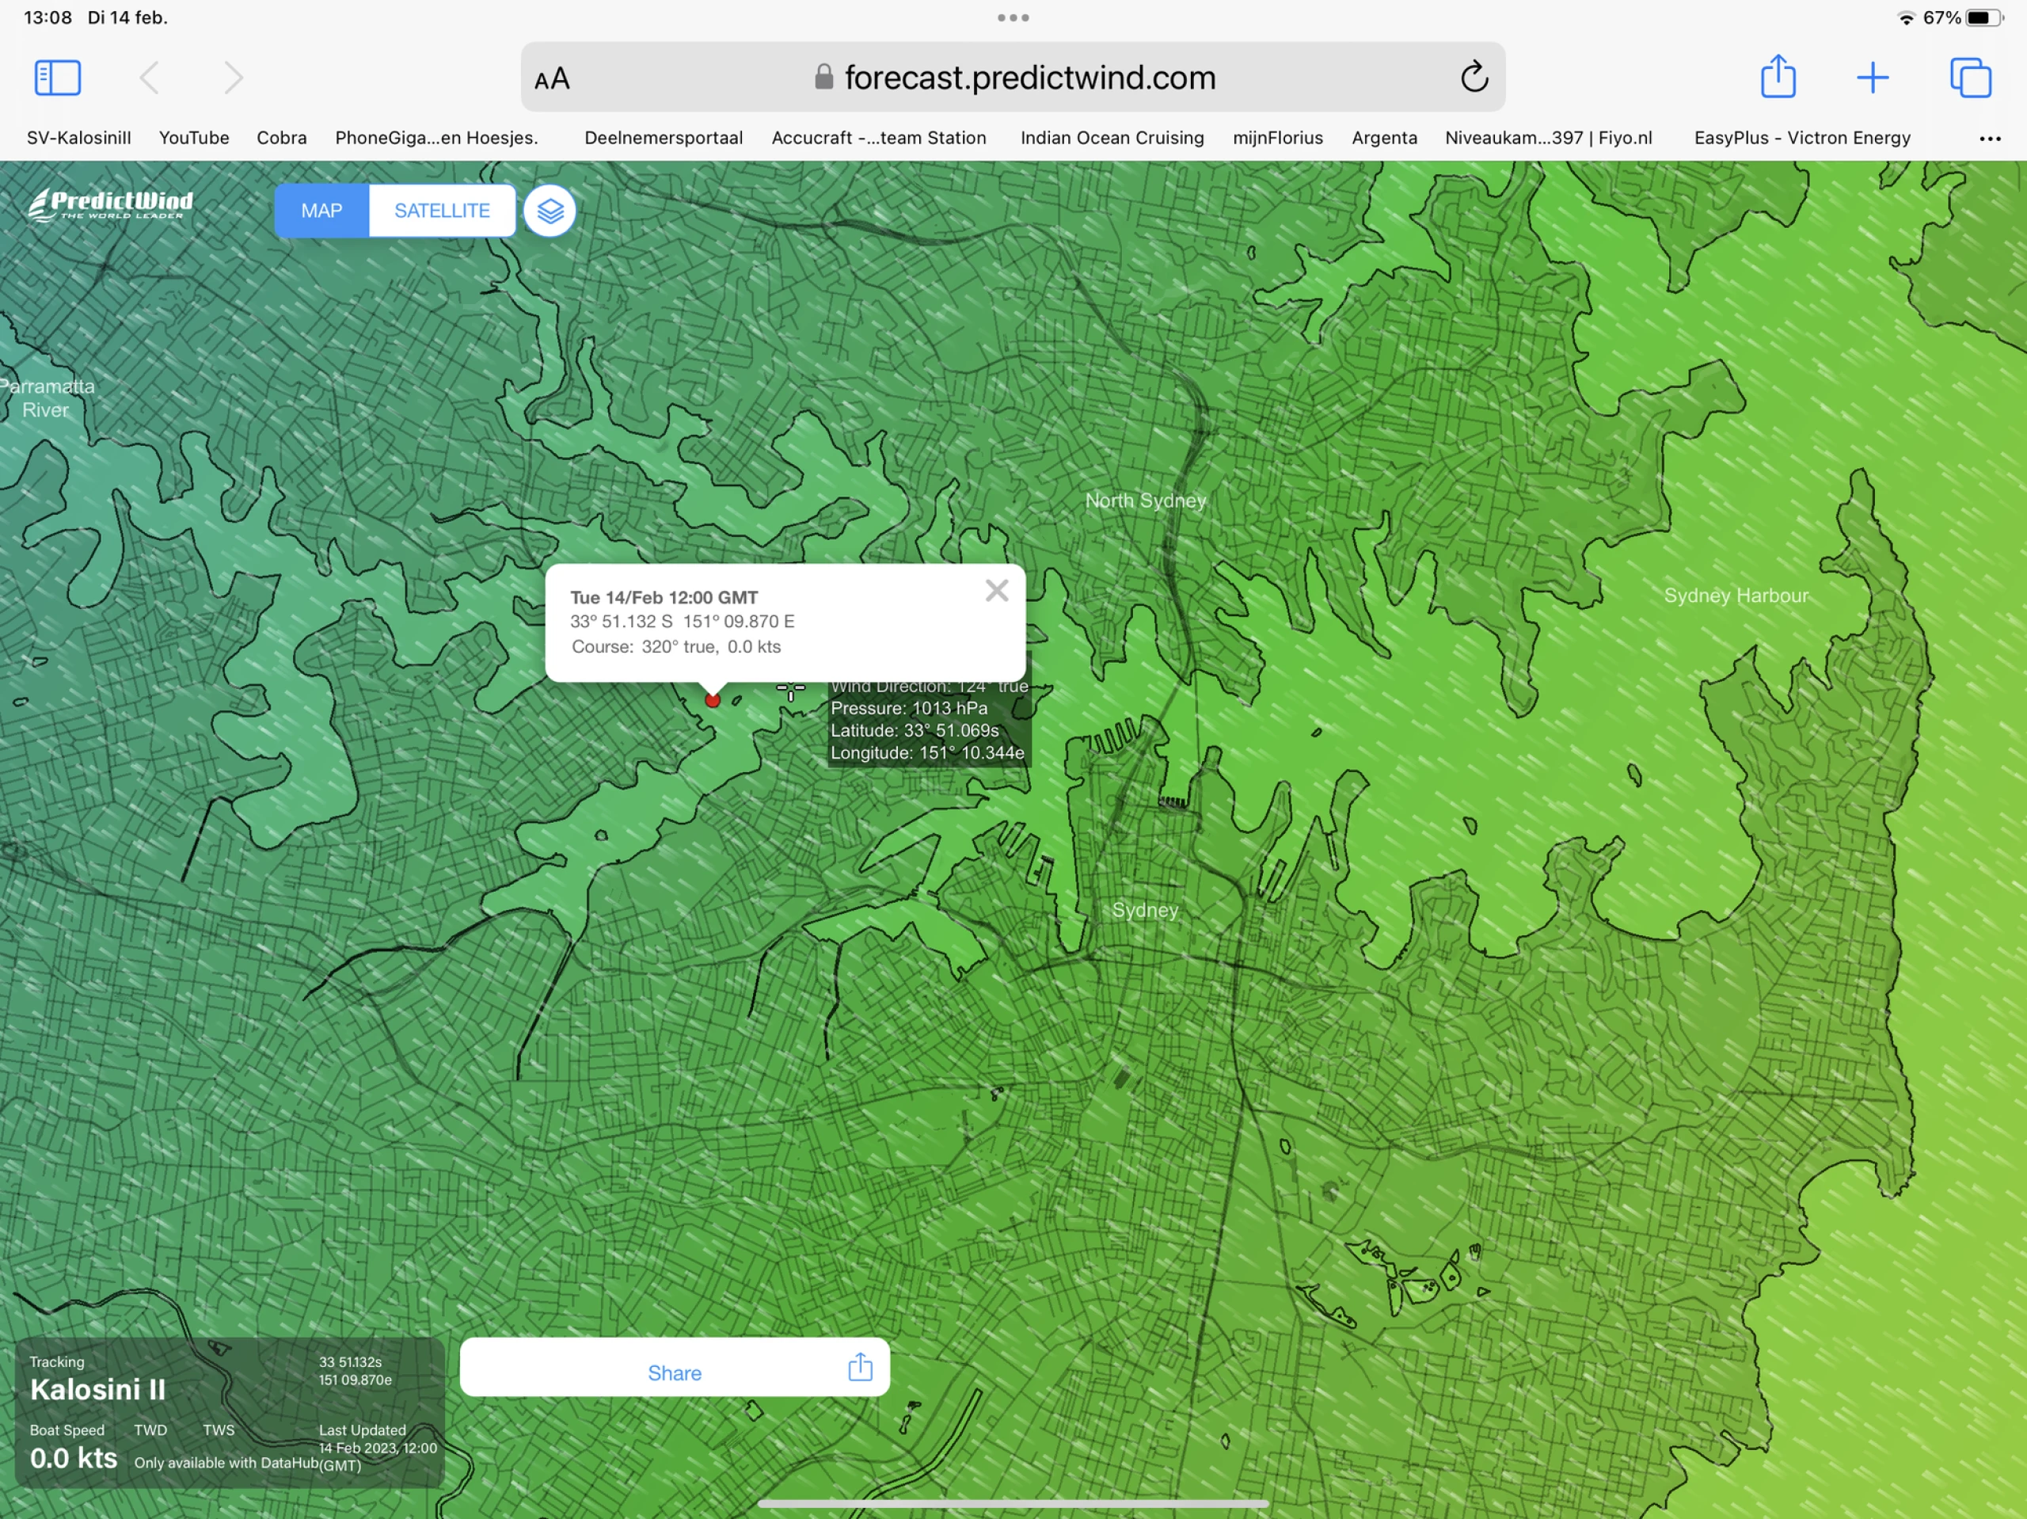Switch to MAP view
The width and height of the screenshot is (2027, 1519).
tap(321, 211)
